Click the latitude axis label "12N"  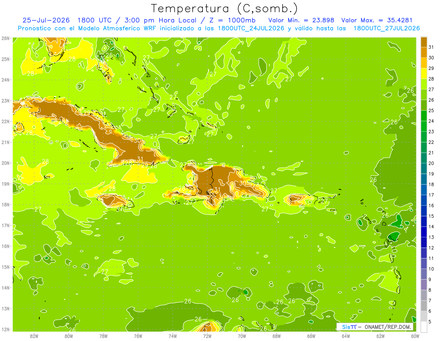(x=5, y=329)
